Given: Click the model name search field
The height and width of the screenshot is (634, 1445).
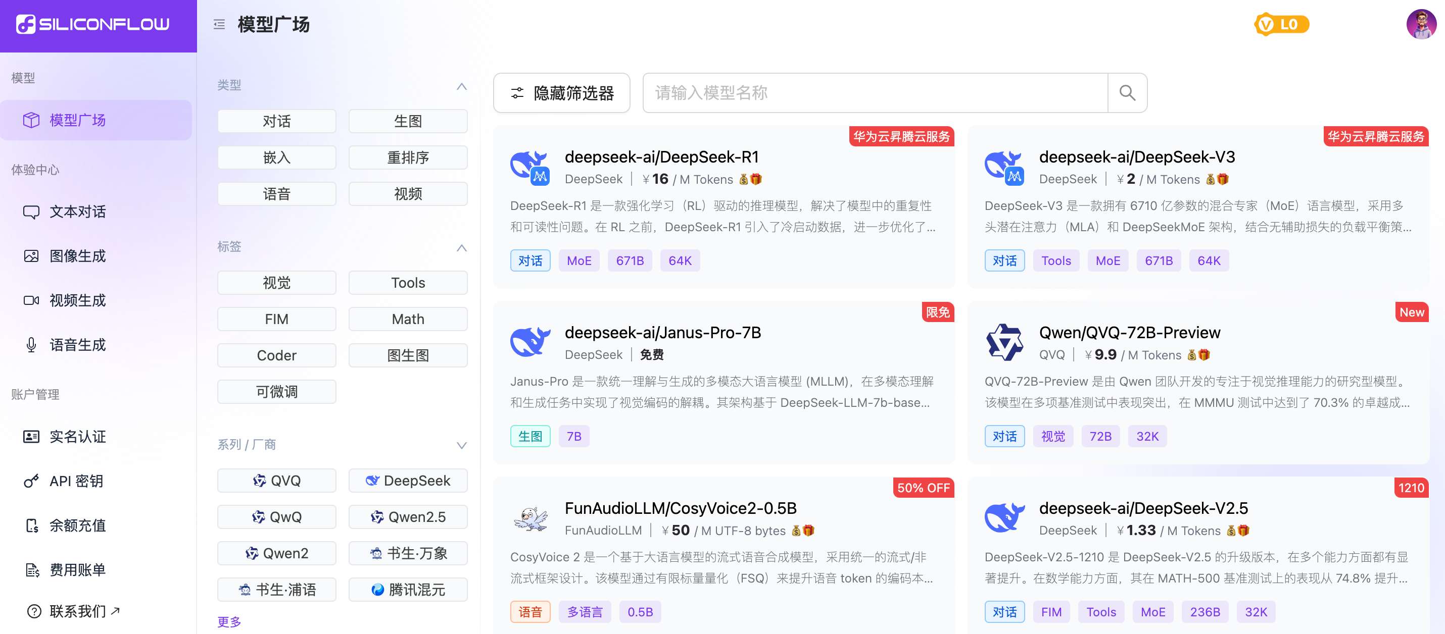Looking at the screenshot, I should pyautogui.click(x=874, y=93).
